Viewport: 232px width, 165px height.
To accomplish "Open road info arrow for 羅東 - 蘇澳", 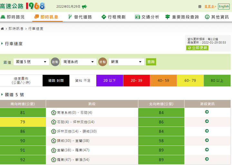I will click(x=207, y=160).
